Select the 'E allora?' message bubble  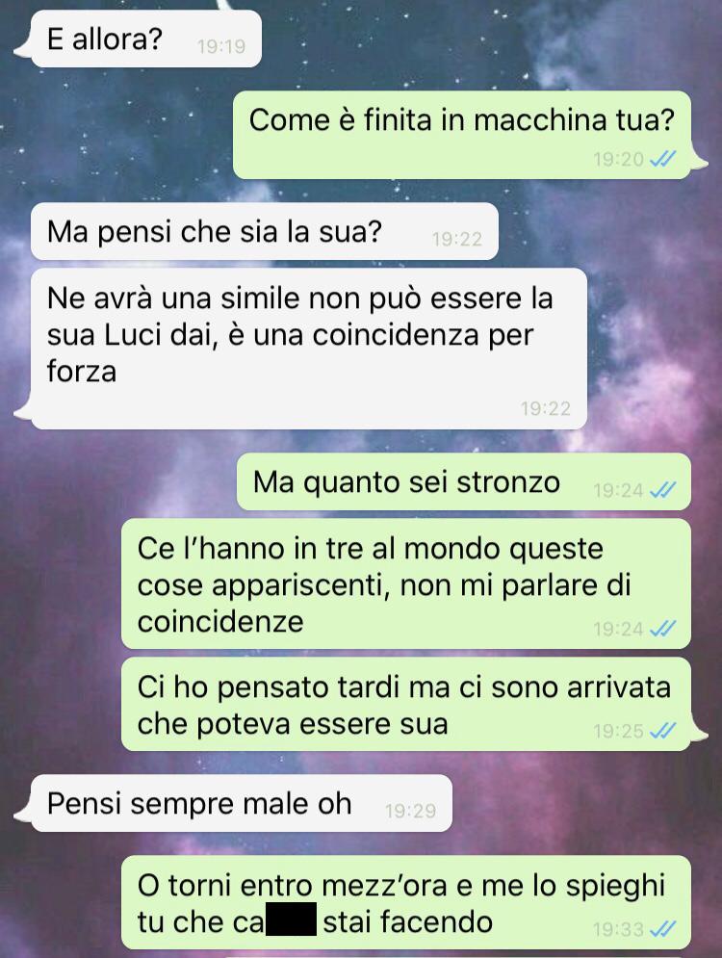point(145,39)
